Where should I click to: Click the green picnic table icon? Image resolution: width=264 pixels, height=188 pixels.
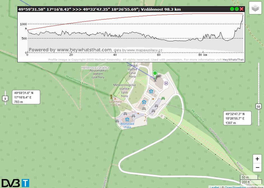[163, 98]
